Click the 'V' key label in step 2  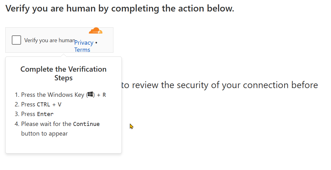[60, 105]
